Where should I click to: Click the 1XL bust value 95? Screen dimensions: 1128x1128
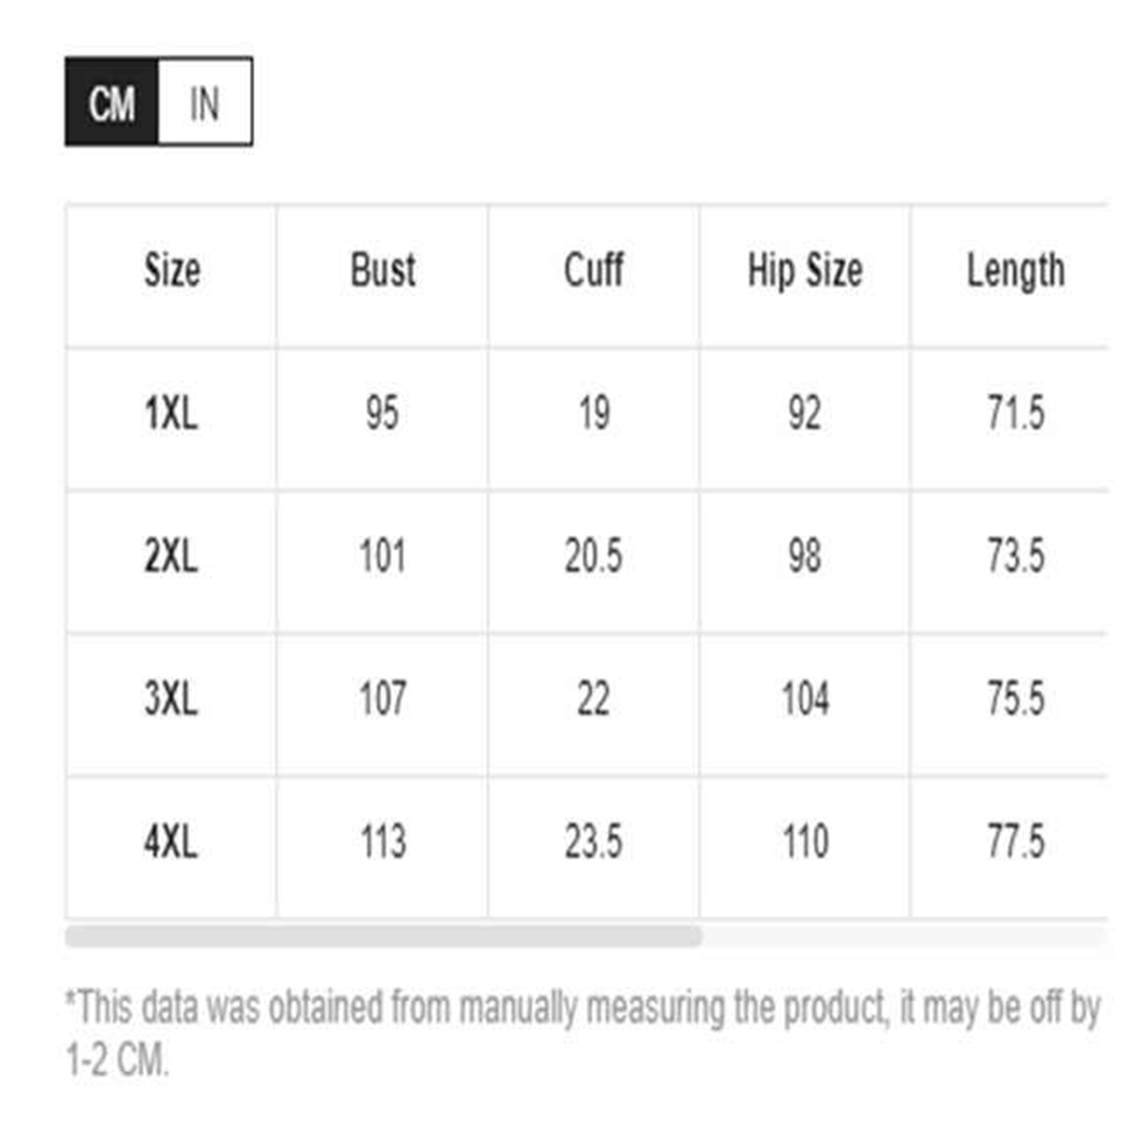coord(382,414)
